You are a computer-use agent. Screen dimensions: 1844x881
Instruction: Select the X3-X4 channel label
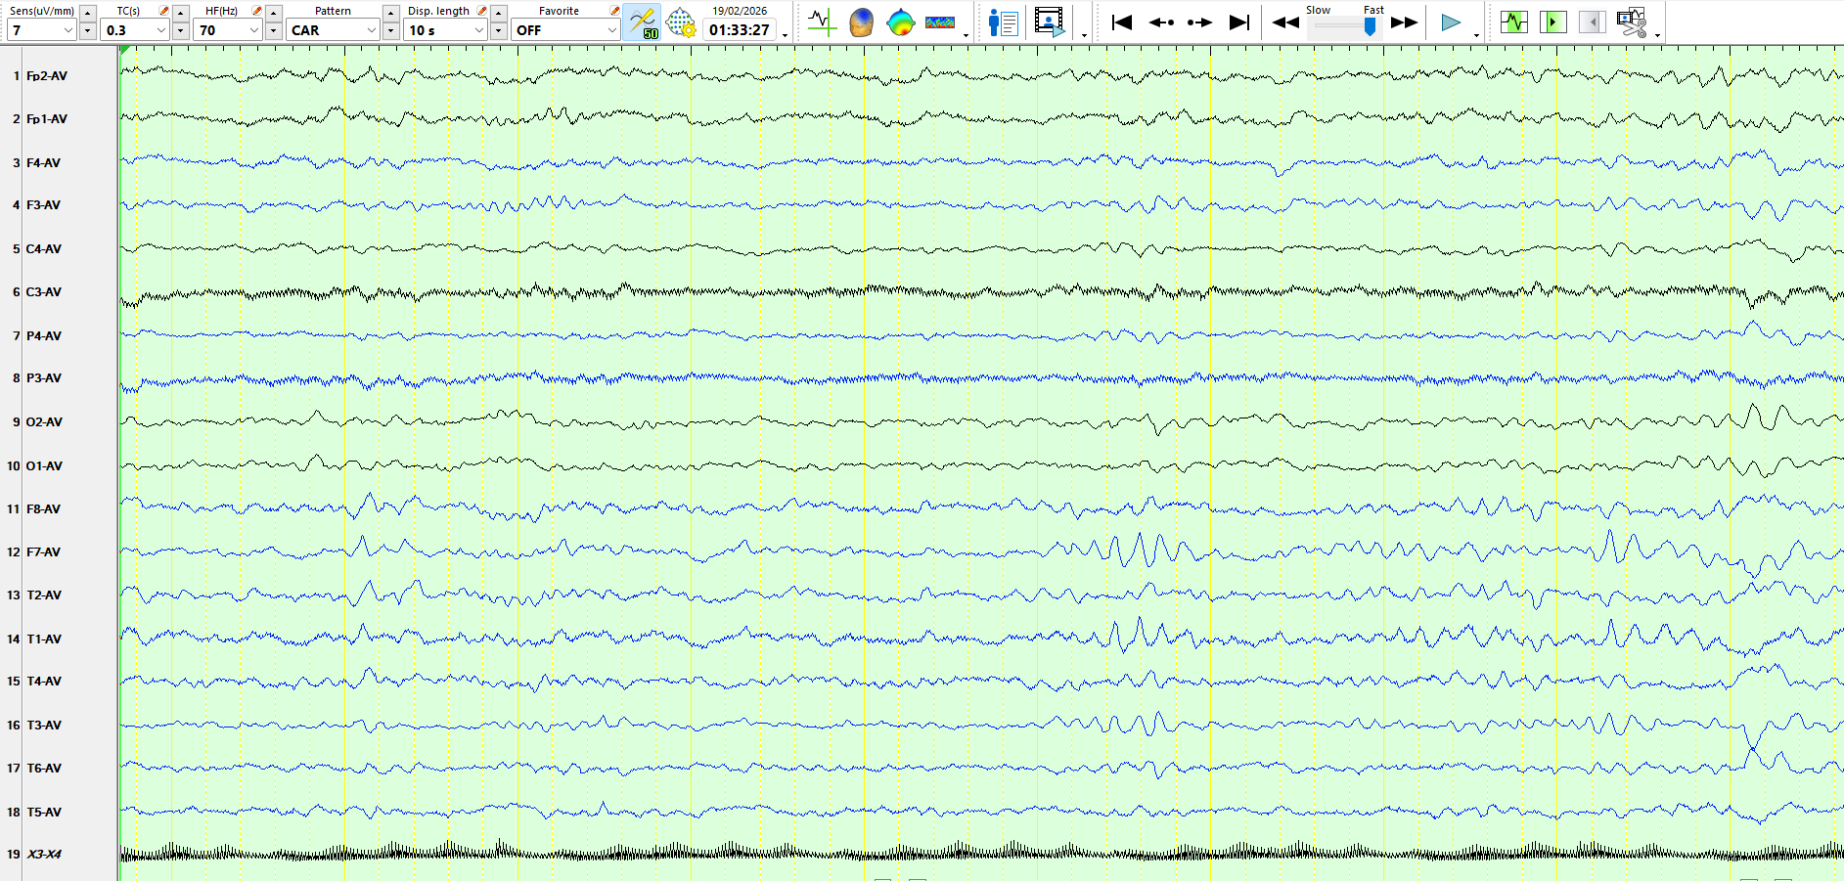[x=43, y=854]
